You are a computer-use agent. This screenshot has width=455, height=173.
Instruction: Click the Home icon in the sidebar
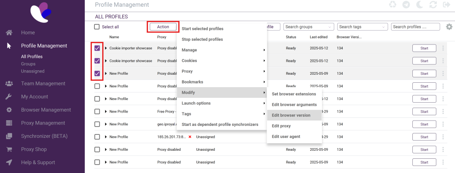coord(9,32)
